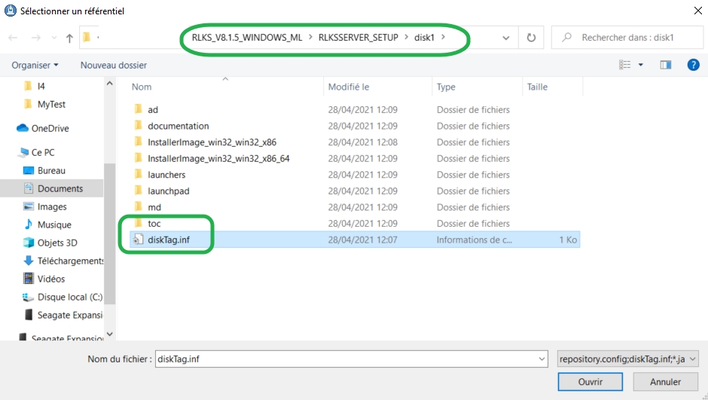708x400 pixels.
Task: Open Téléchargements in the navigation pane
Action: (70, 261)
